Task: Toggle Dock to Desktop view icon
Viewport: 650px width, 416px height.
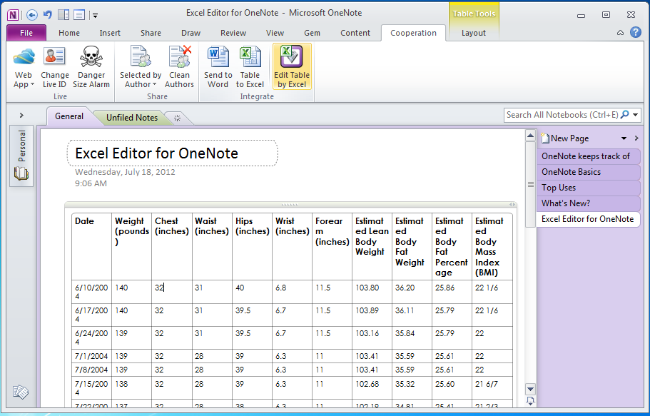Action: [x=64, y=15]
